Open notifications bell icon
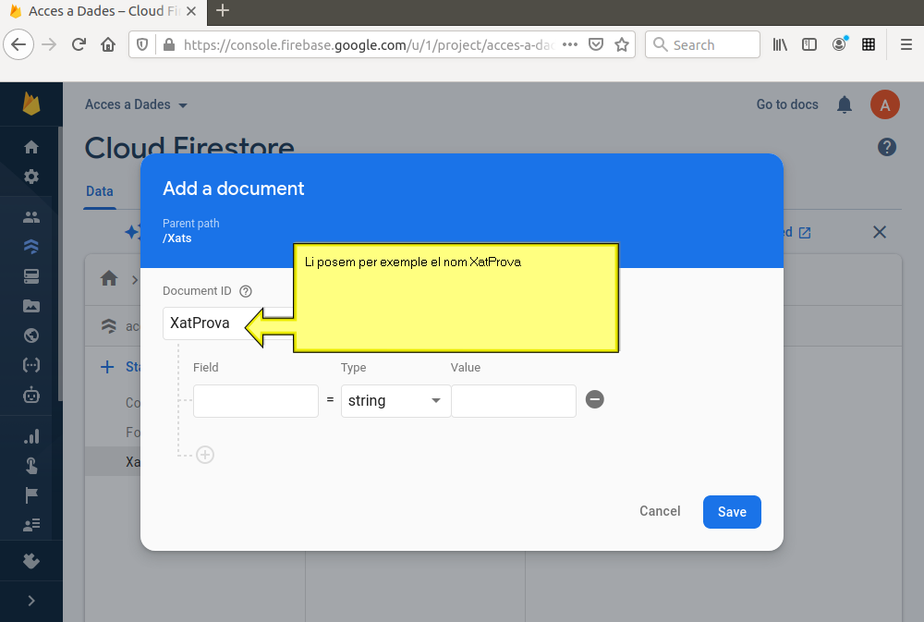Viewport: 924px width, 622px height. click(845, 104)
